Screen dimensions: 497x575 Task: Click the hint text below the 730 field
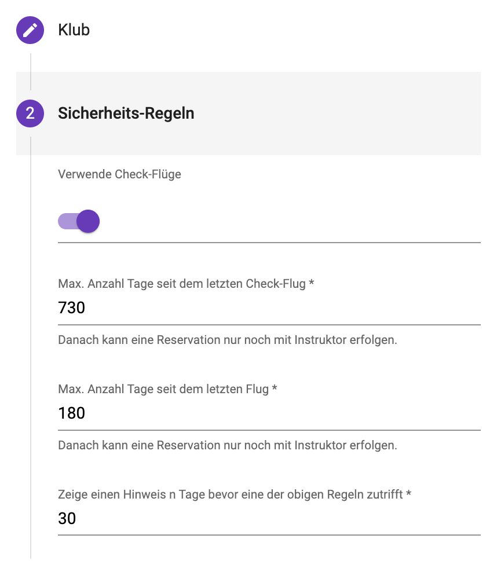pos(228,340)
